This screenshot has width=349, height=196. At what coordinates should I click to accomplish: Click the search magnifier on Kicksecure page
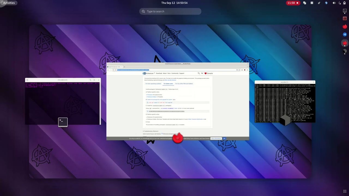tap(199, 73)
